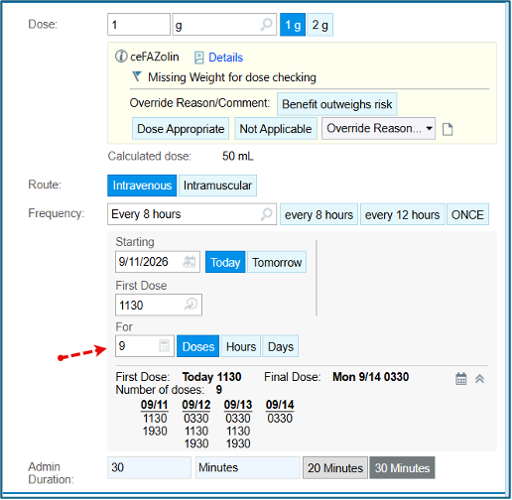Click the First Dose summary Today 1130
The width and height of the screenshot is (512, 500).
point(211,377)
